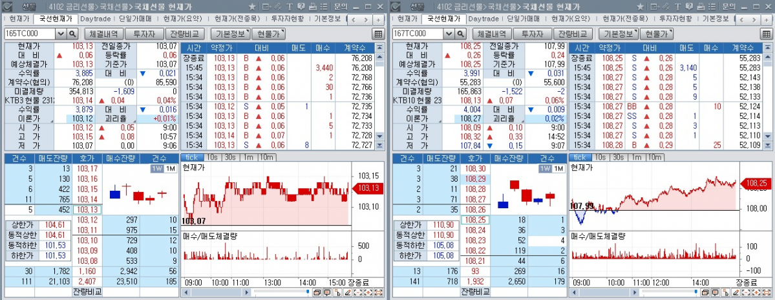Click the grid layout icon in left window
This screenshot has height=300, width=775.
coord(379,34)
